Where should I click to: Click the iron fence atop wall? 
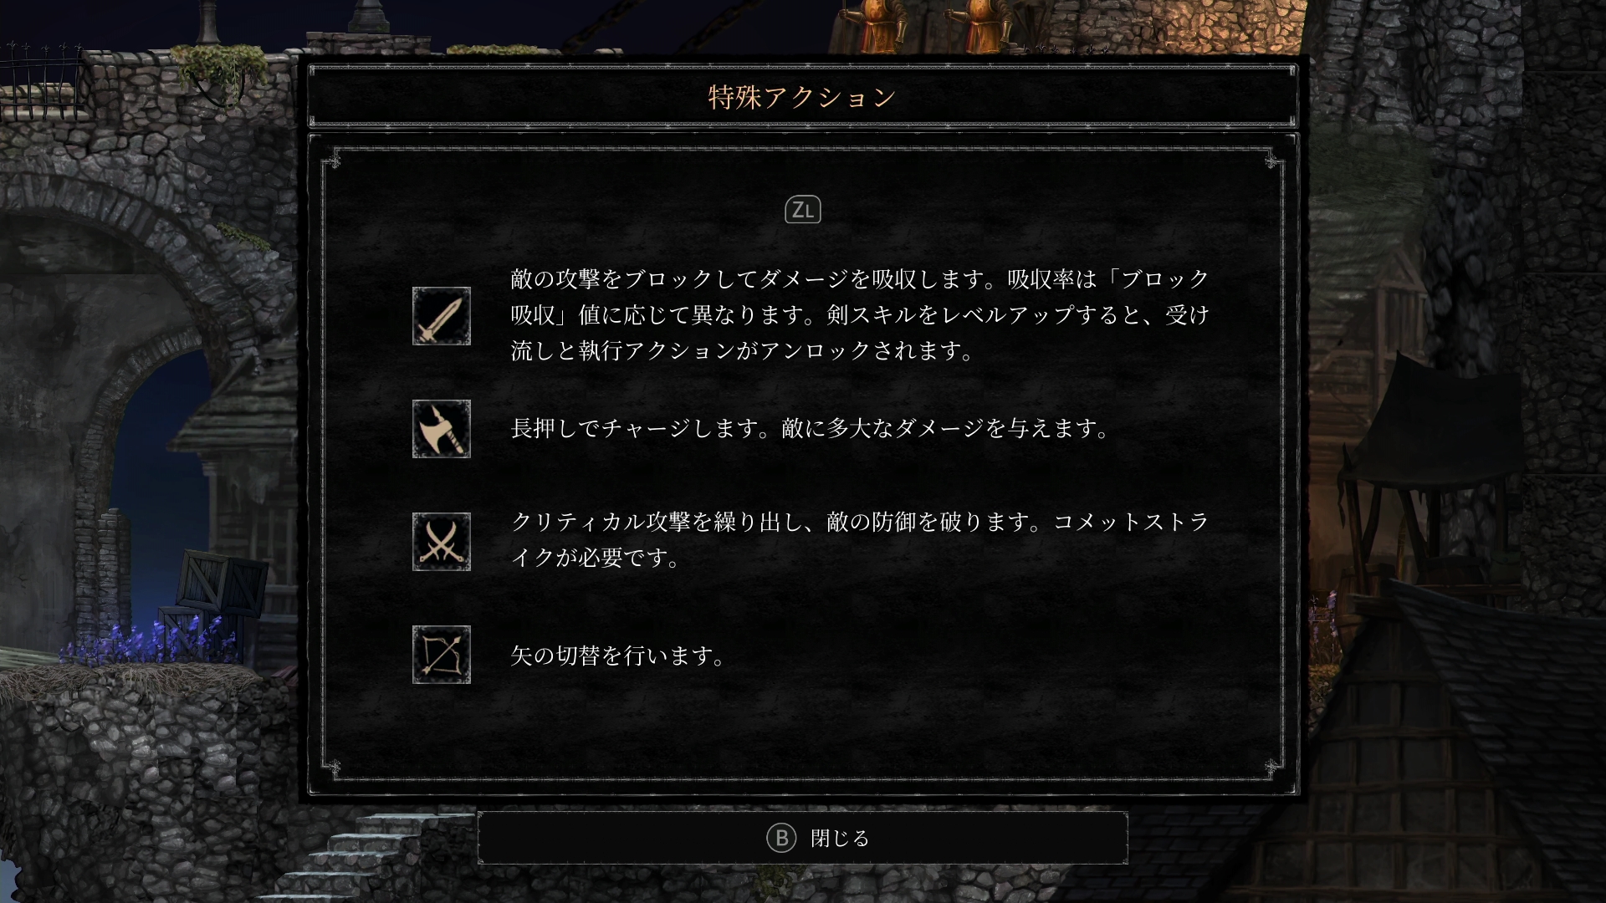click(x=42, y=79)
